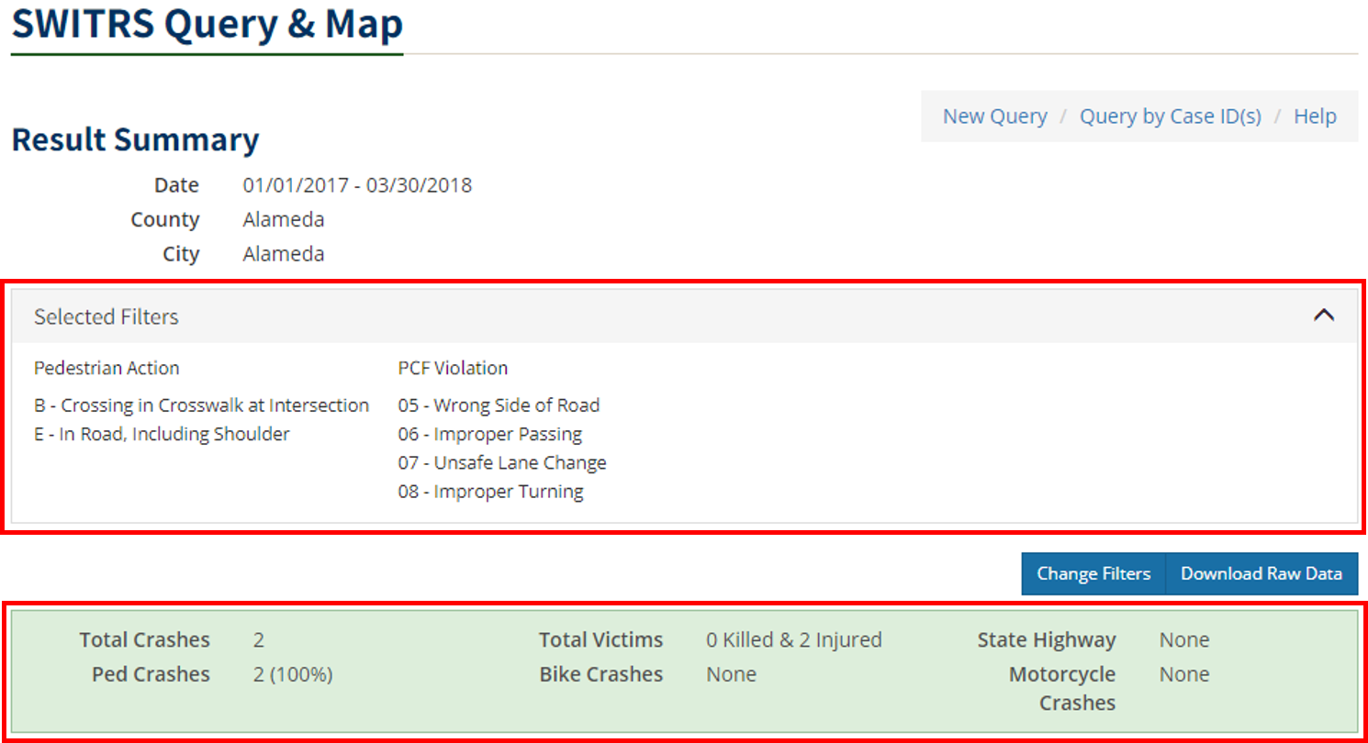Click the Motorcycle Crashes label
The image size is (1368, 743).
[x=1062, y=689]
